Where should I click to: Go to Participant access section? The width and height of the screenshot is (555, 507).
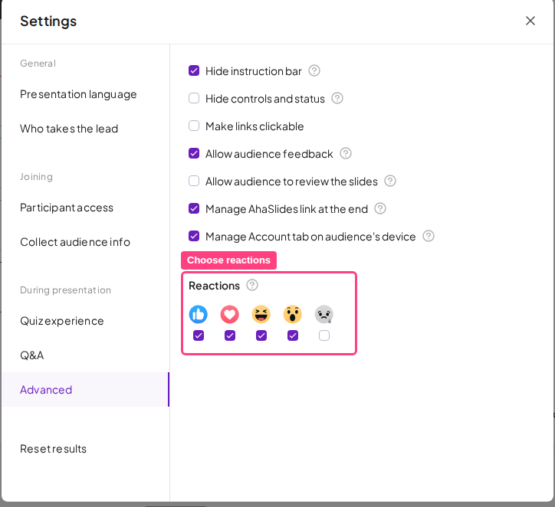click(x=67, y=208)
